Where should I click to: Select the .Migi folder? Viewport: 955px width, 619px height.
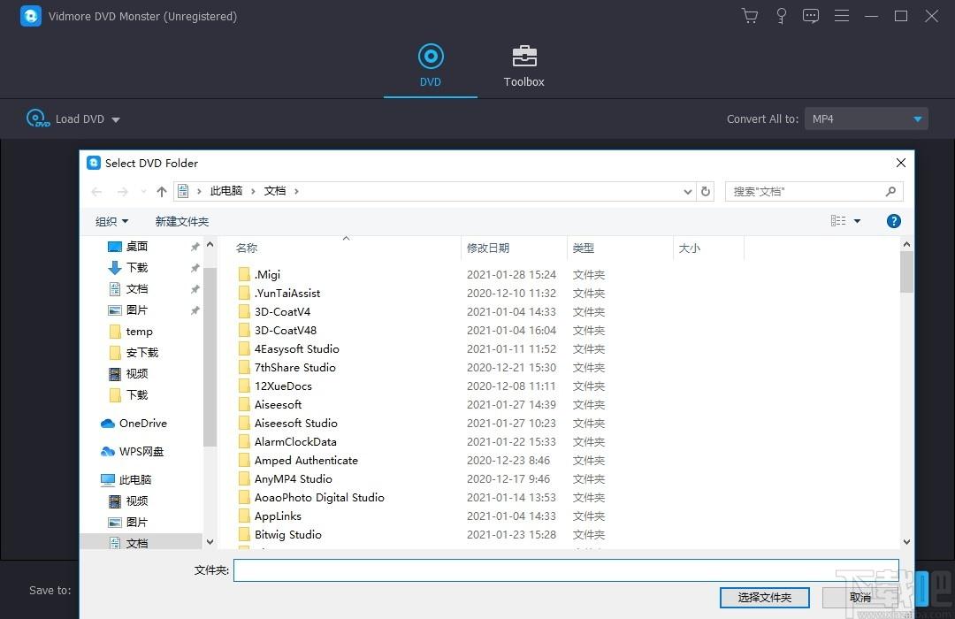coord(267,275)
